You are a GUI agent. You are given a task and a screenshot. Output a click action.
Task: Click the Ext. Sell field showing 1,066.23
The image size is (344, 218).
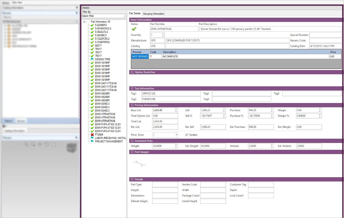click(213, 127)
